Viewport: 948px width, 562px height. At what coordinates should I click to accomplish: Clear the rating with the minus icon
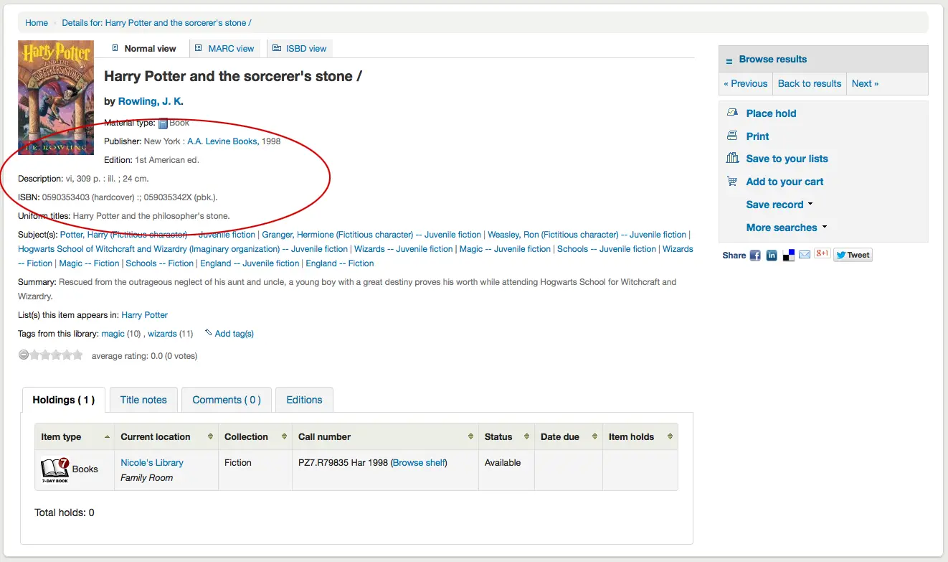pyautogui.click(x=24, y=355)
